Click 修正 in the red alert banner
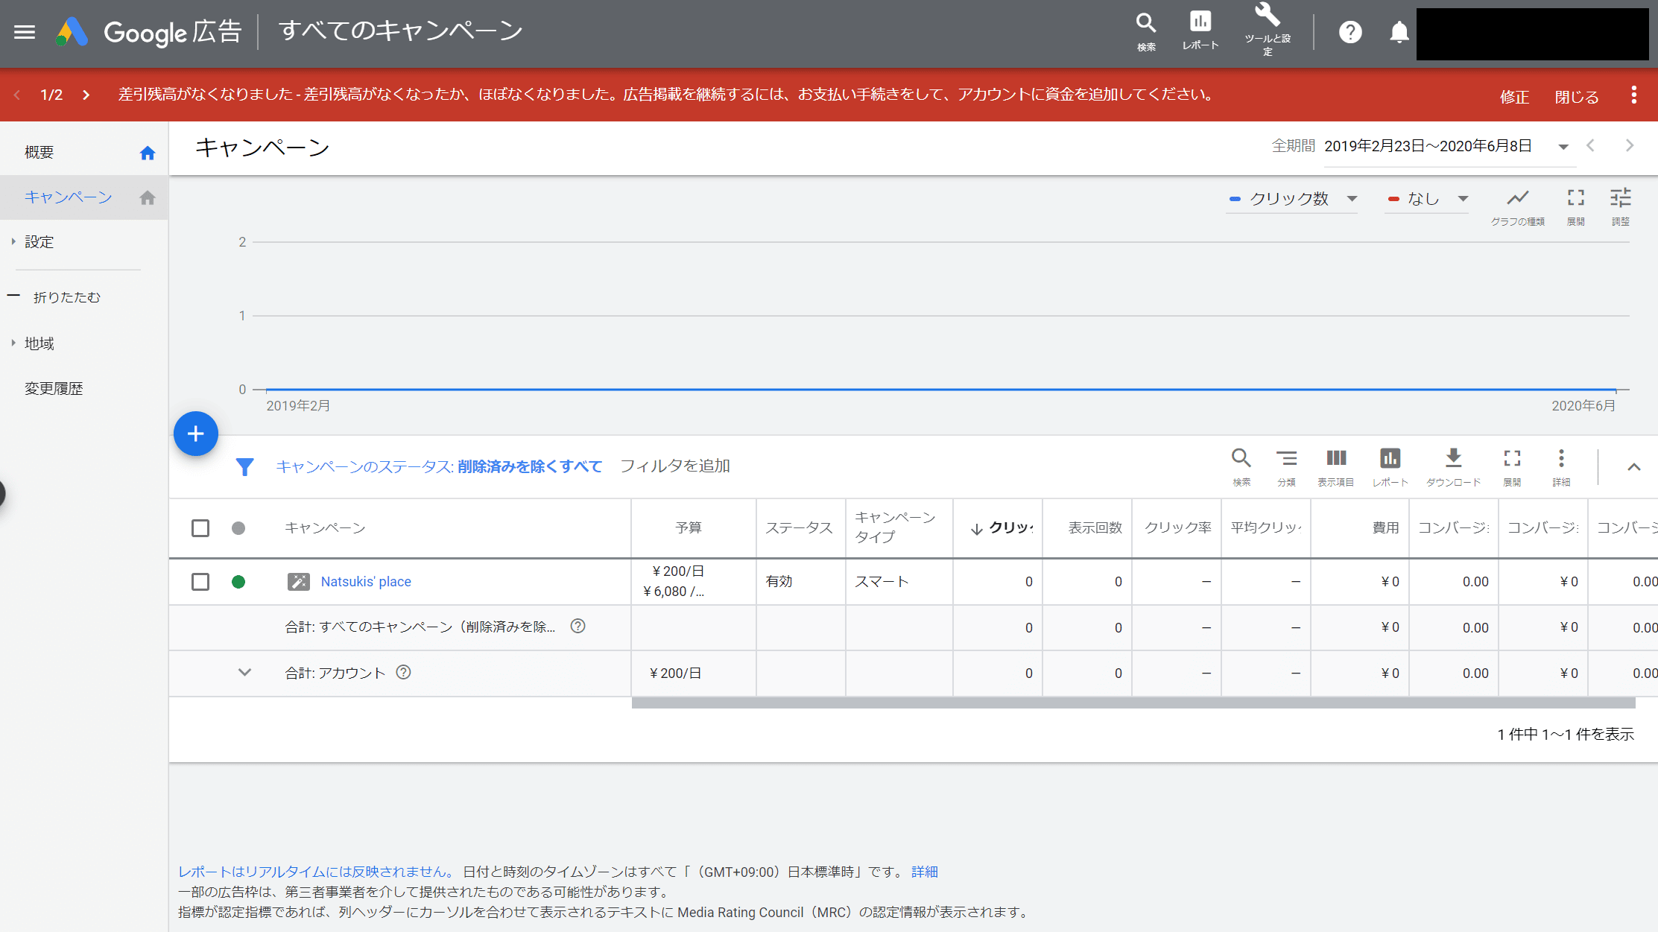 1514,97
